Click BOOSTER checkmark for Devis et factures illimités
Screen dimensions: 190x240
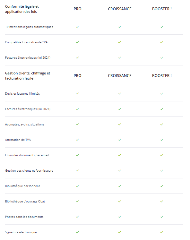(162, 93)
